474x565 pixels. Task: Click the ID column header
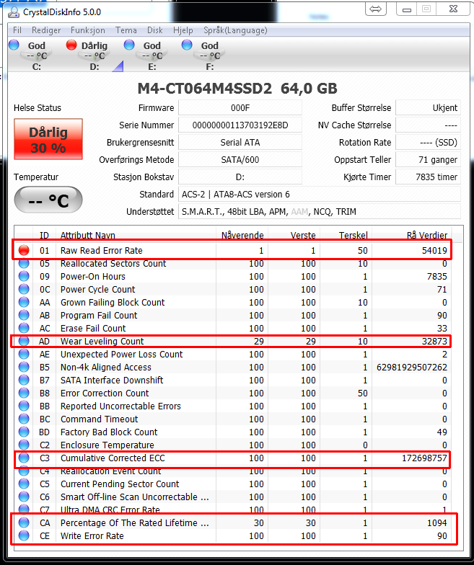45,235
